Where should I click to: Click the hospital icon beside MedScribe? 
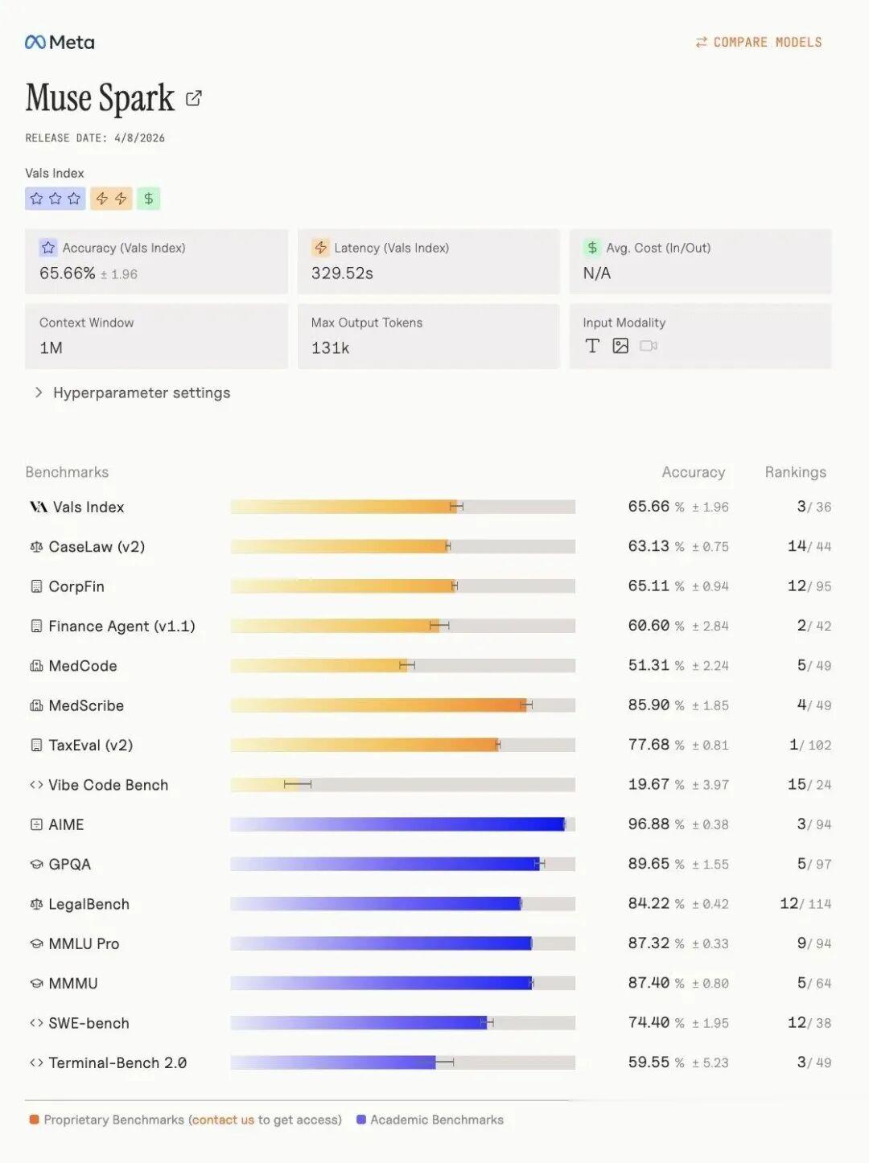click(x=36, y=705)
